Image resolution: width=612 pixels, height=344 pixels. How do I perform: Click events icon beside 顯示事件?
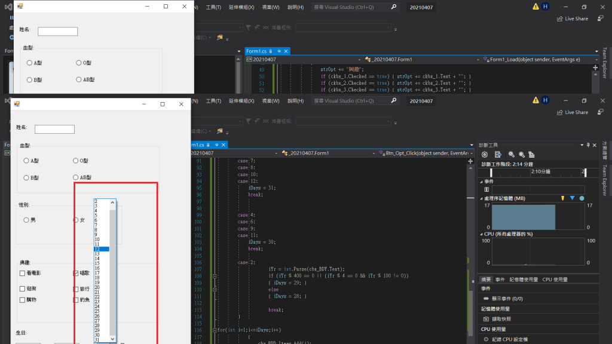pyautogui.click(x=486, y=299)
